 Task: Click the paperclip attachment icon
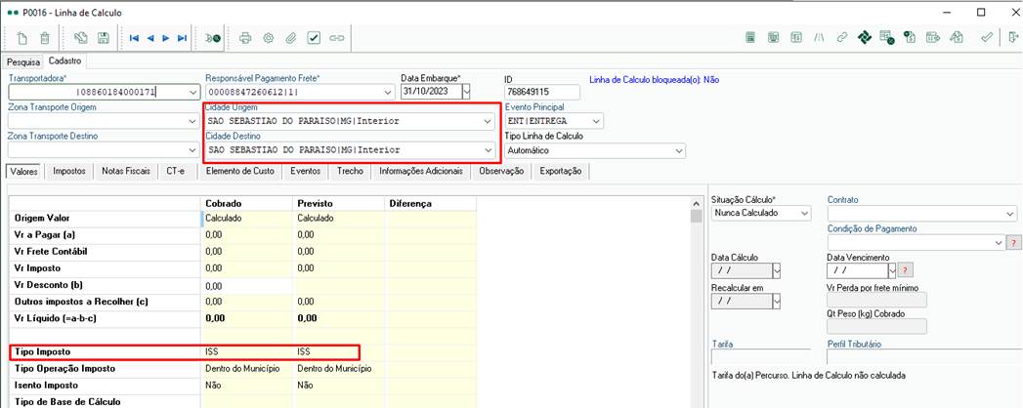[x=291, y=38]
